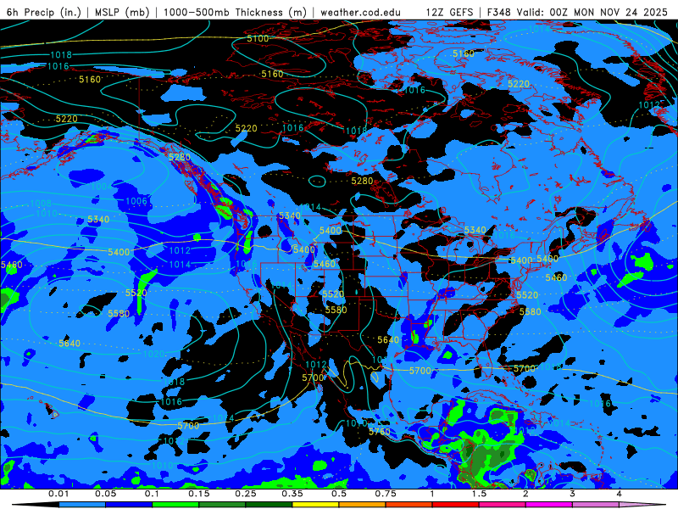Click the 0.01 legend value

click(58, 494)
